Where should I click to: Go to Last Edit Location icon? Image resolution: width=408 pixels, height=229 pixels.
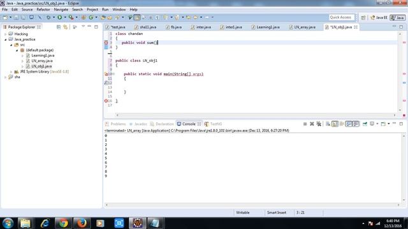[189, 17]
